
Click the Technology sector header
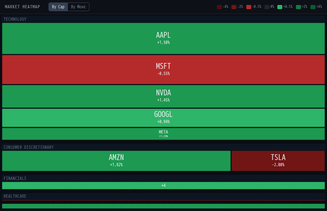pos(163,19)
